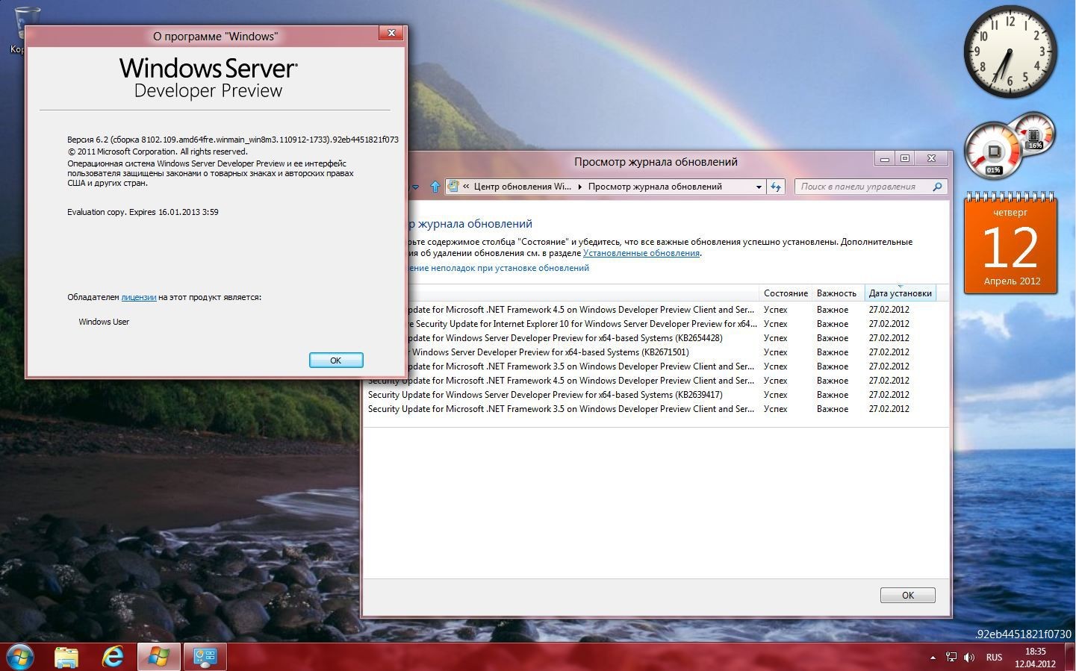Screen dimensions: 1076x671
Task: Select the Internet Explorer 10 security update row
Action: click(x=656, y=324)
